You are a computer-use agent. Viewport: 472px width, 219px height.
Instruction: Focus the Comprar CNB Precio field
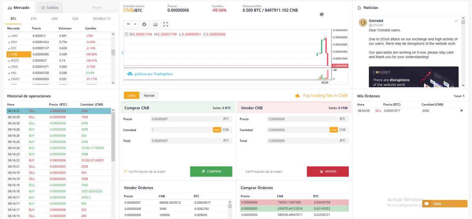tap(191, 119)
